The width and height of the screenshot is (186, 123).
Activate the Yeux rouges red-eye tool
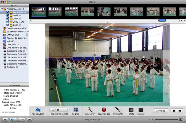point(104,110)
